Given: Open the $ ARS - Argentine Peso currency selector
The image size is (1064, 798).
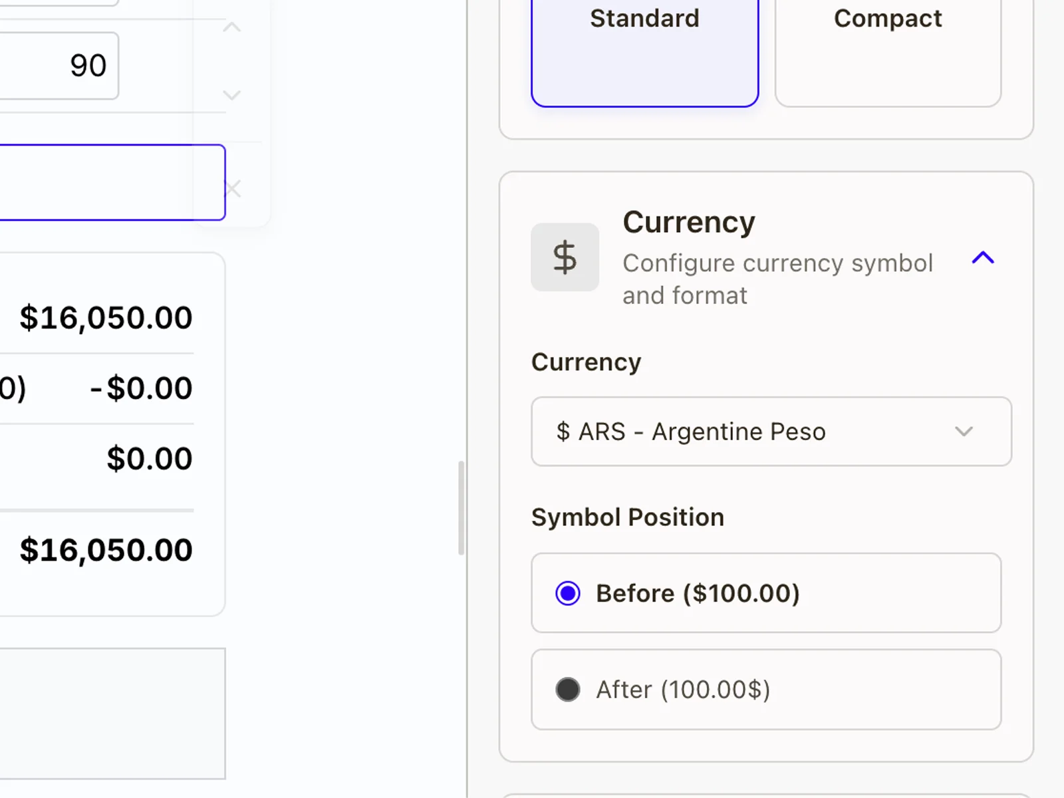Looking at the screenshot, I should [x=770, y=432].
